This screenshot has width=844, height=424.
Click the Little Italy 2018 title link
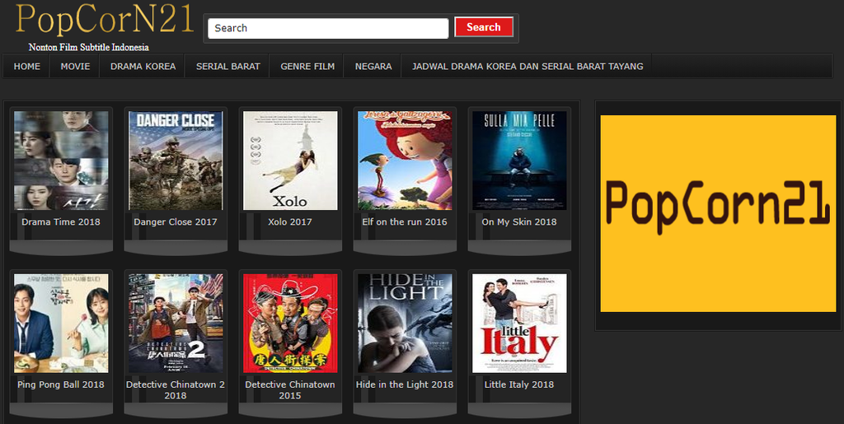pyautogui.click(x=519, y=384)
